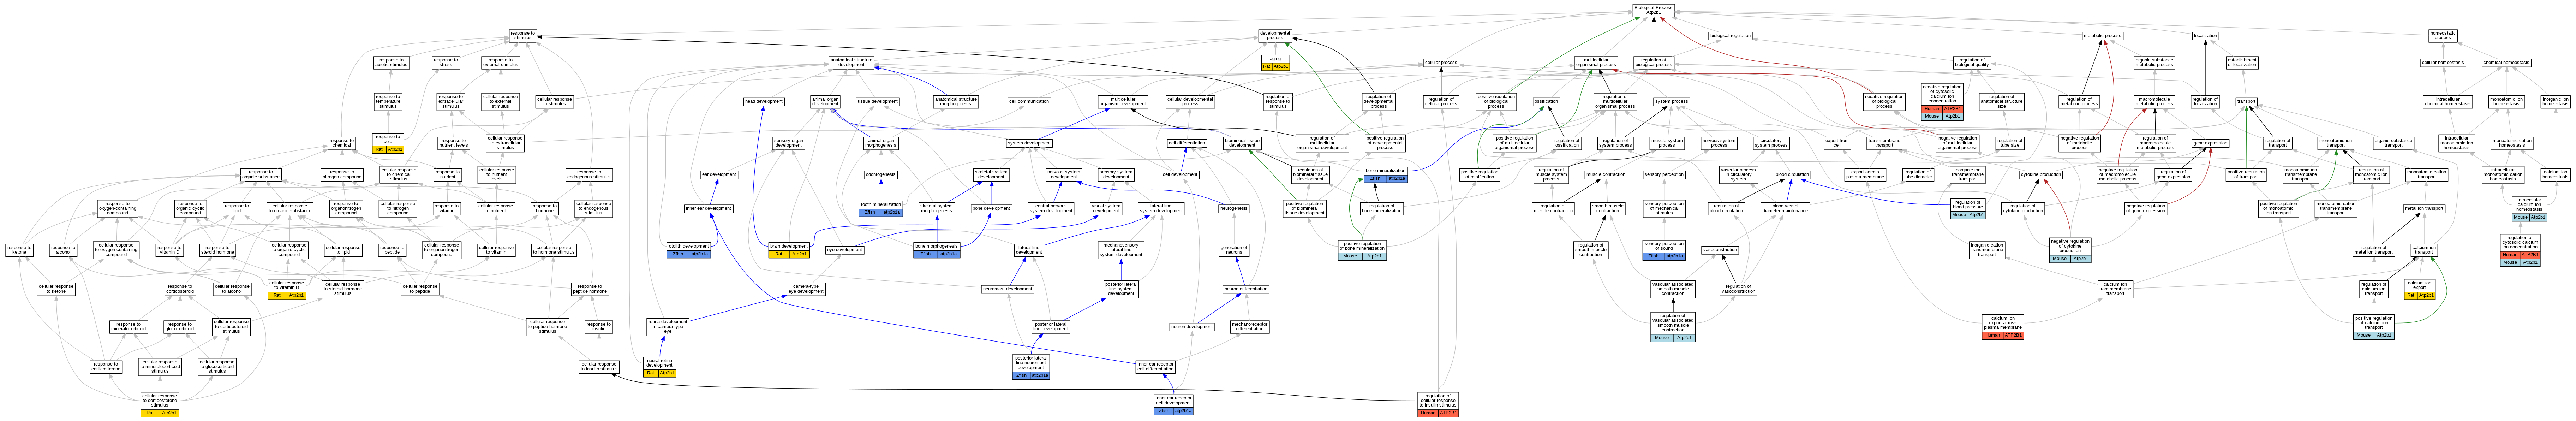2576x421 pixels.
Task: Click the 'neural retina development' node
Action: (x=660, y=367)
